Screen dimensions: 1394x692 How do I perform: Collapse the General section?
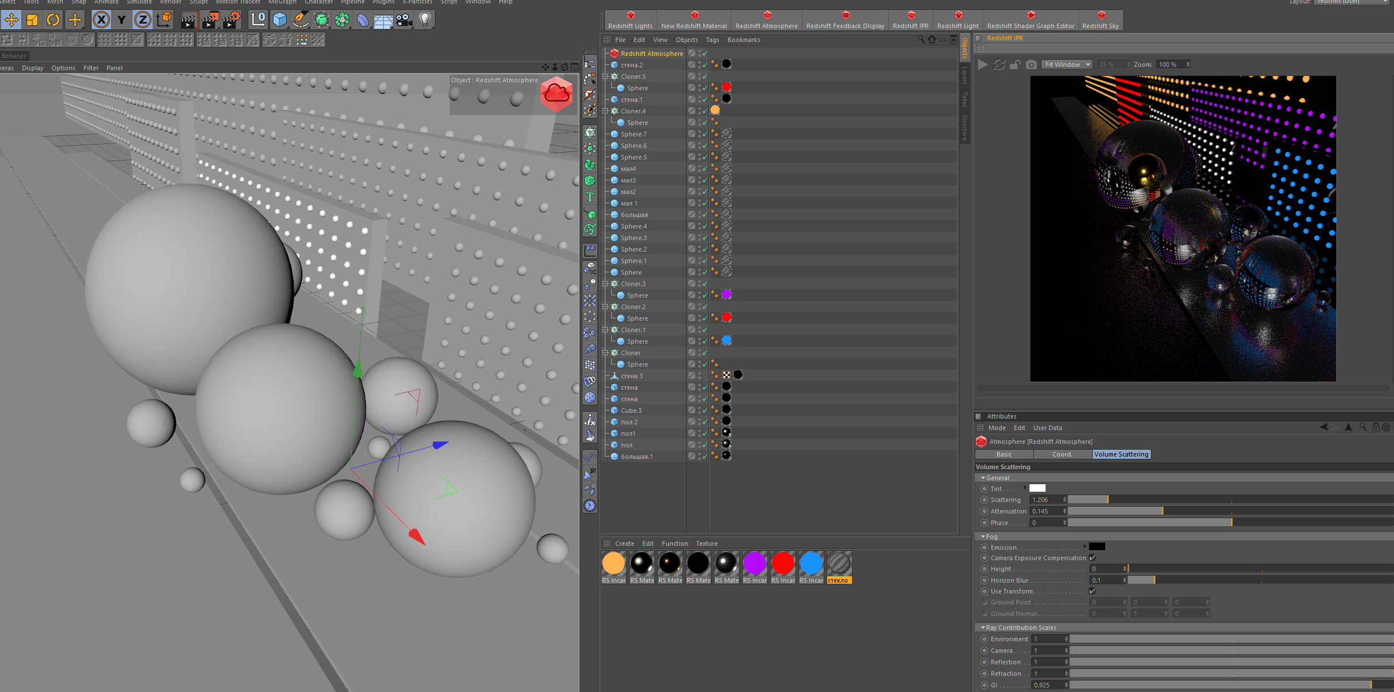[983, 478]
